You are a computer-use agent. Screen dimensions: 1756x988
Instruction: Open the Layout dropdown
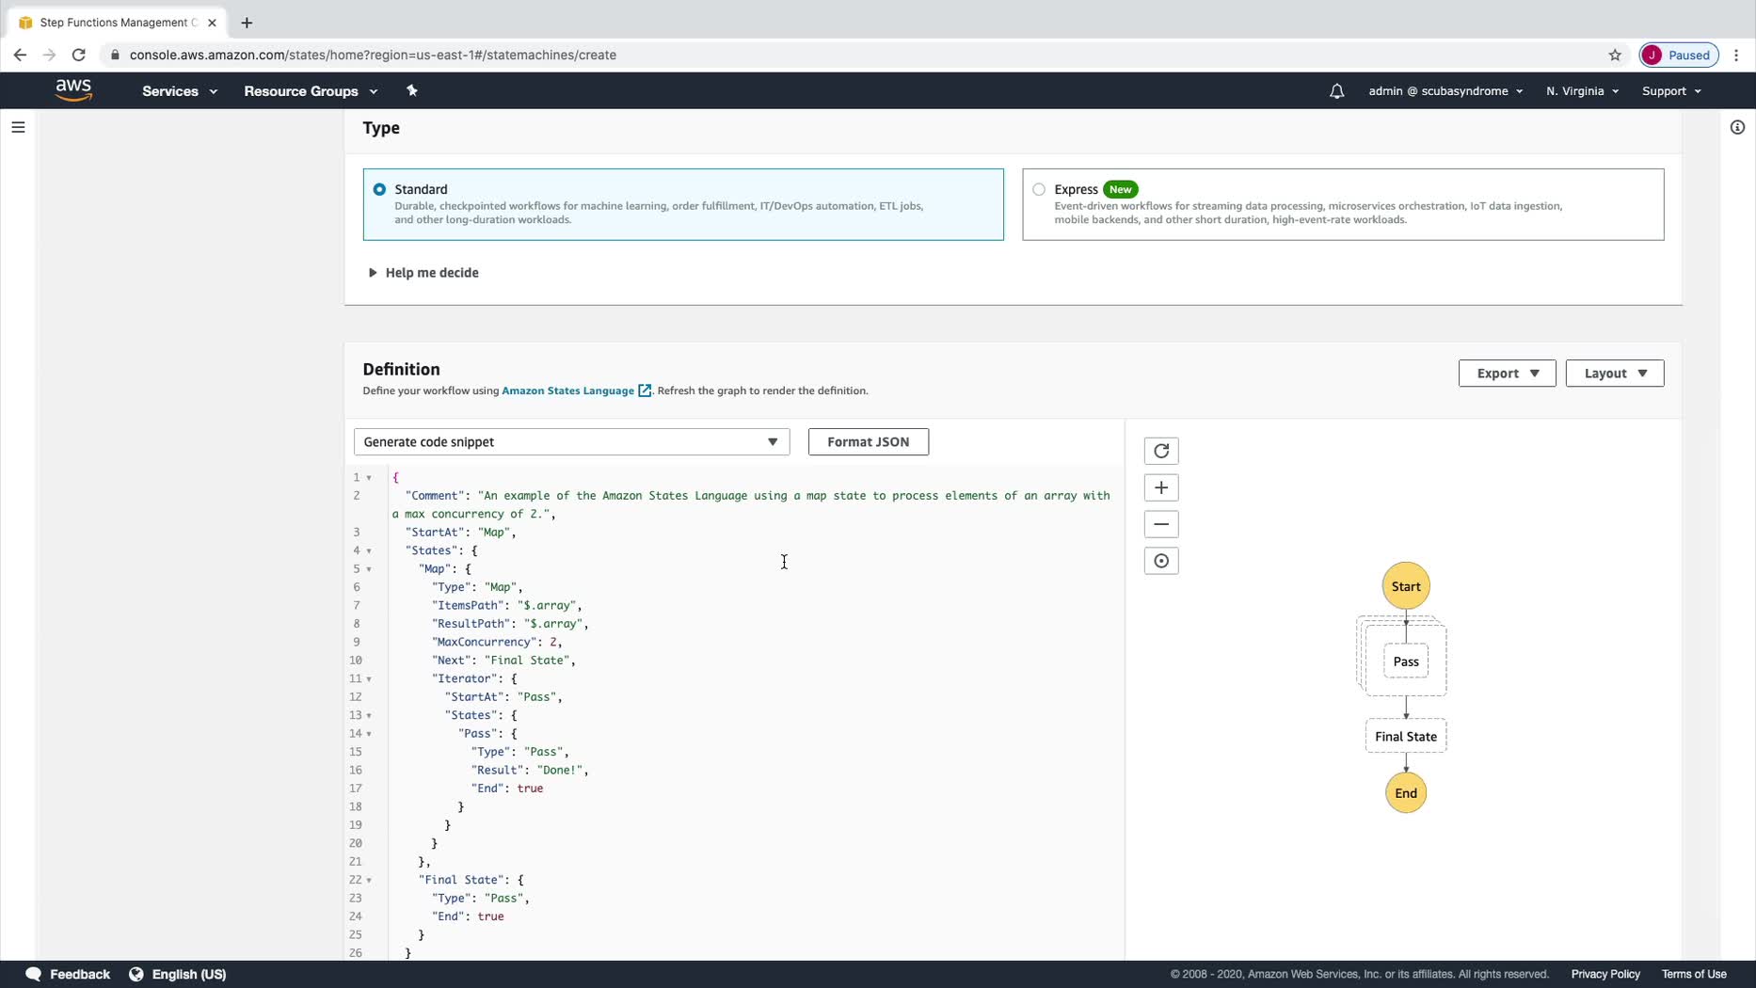(x=1614, y=374)
